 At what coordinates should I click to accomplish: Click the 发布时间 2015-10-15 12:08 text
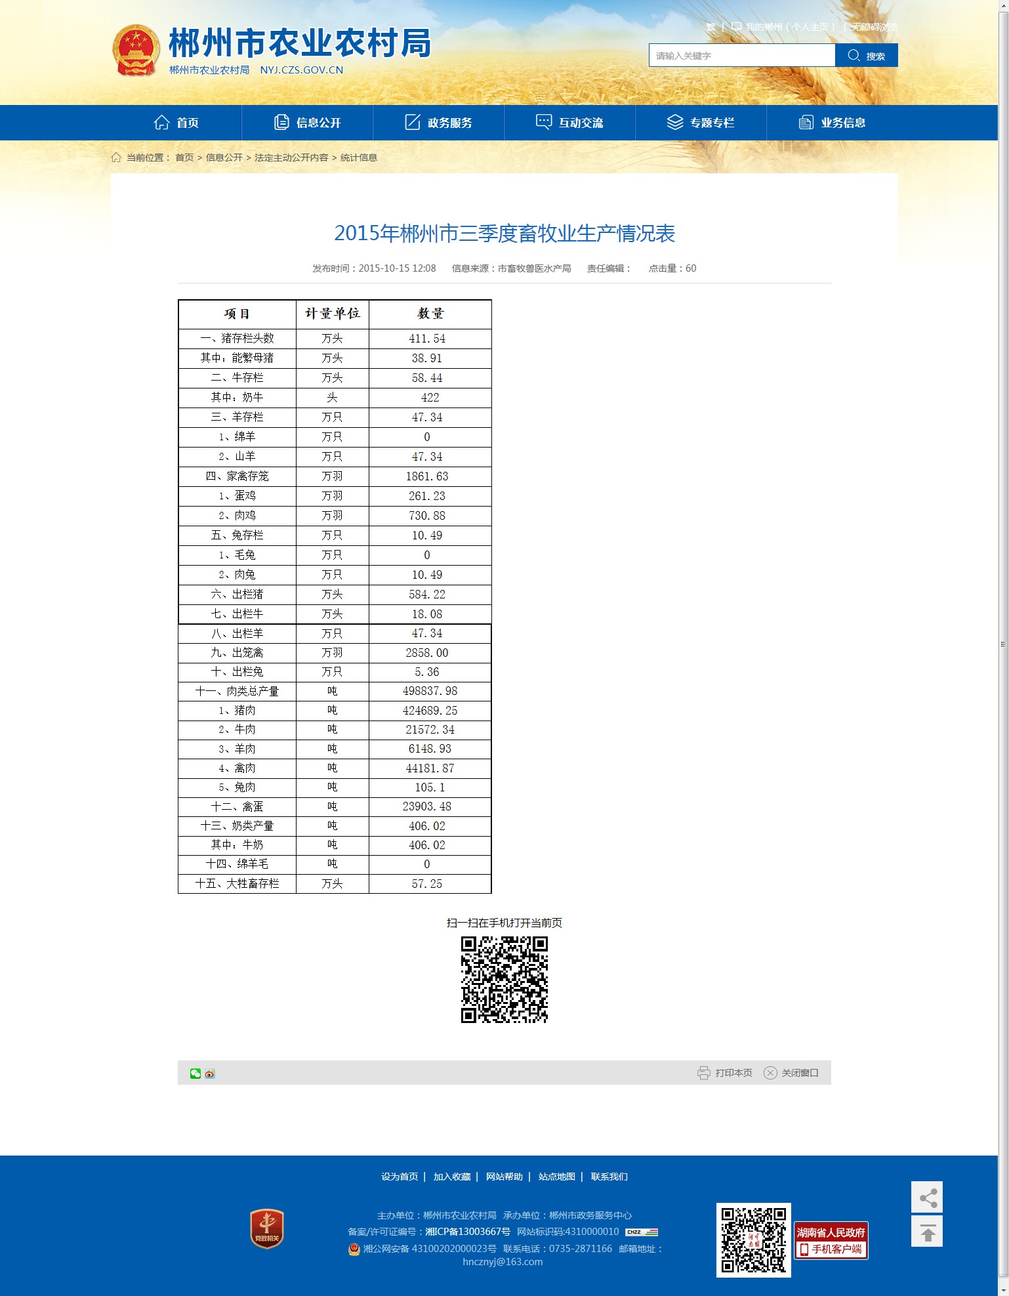pyautogui.click(x=374, y=268)
